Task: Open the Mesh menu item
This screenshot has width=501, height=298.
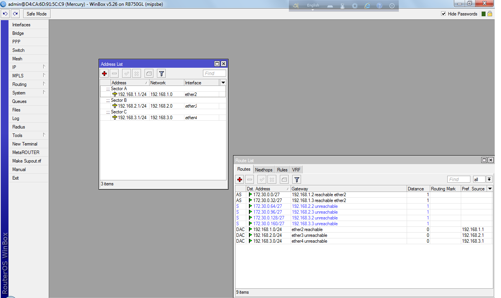Action: tap(29, 59)
